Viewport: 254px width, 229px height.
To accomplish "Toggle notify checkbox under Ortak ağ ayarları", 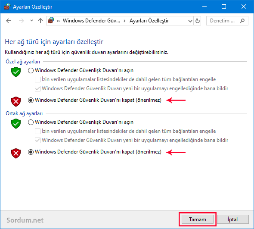I will point(37,140).
